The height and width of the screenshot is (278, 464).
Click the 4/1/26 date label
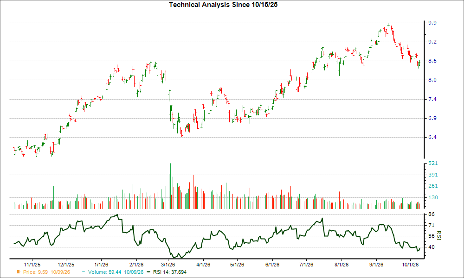[x=203, y=265]
